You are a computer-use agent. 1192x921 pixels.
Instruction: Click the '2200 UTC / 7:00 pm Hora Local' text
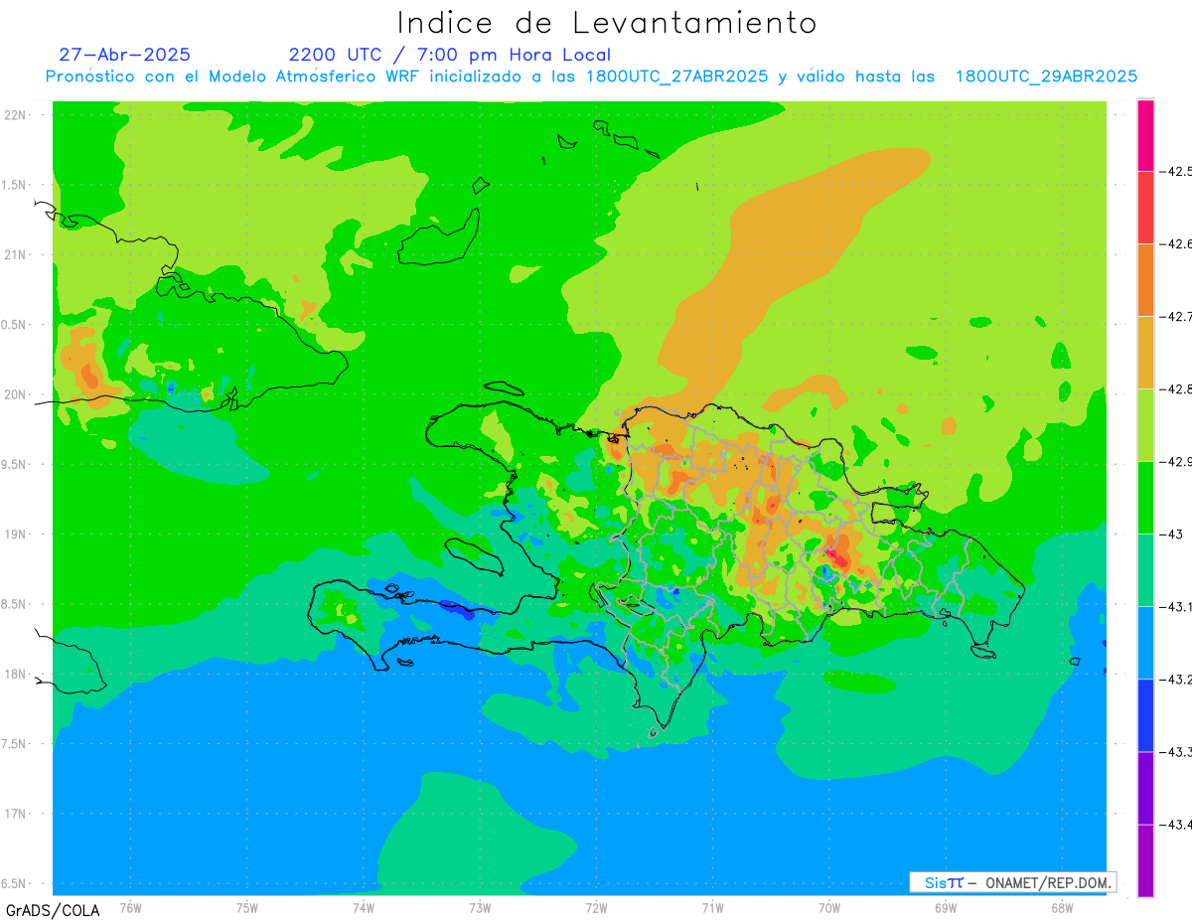tap(450, 55)
